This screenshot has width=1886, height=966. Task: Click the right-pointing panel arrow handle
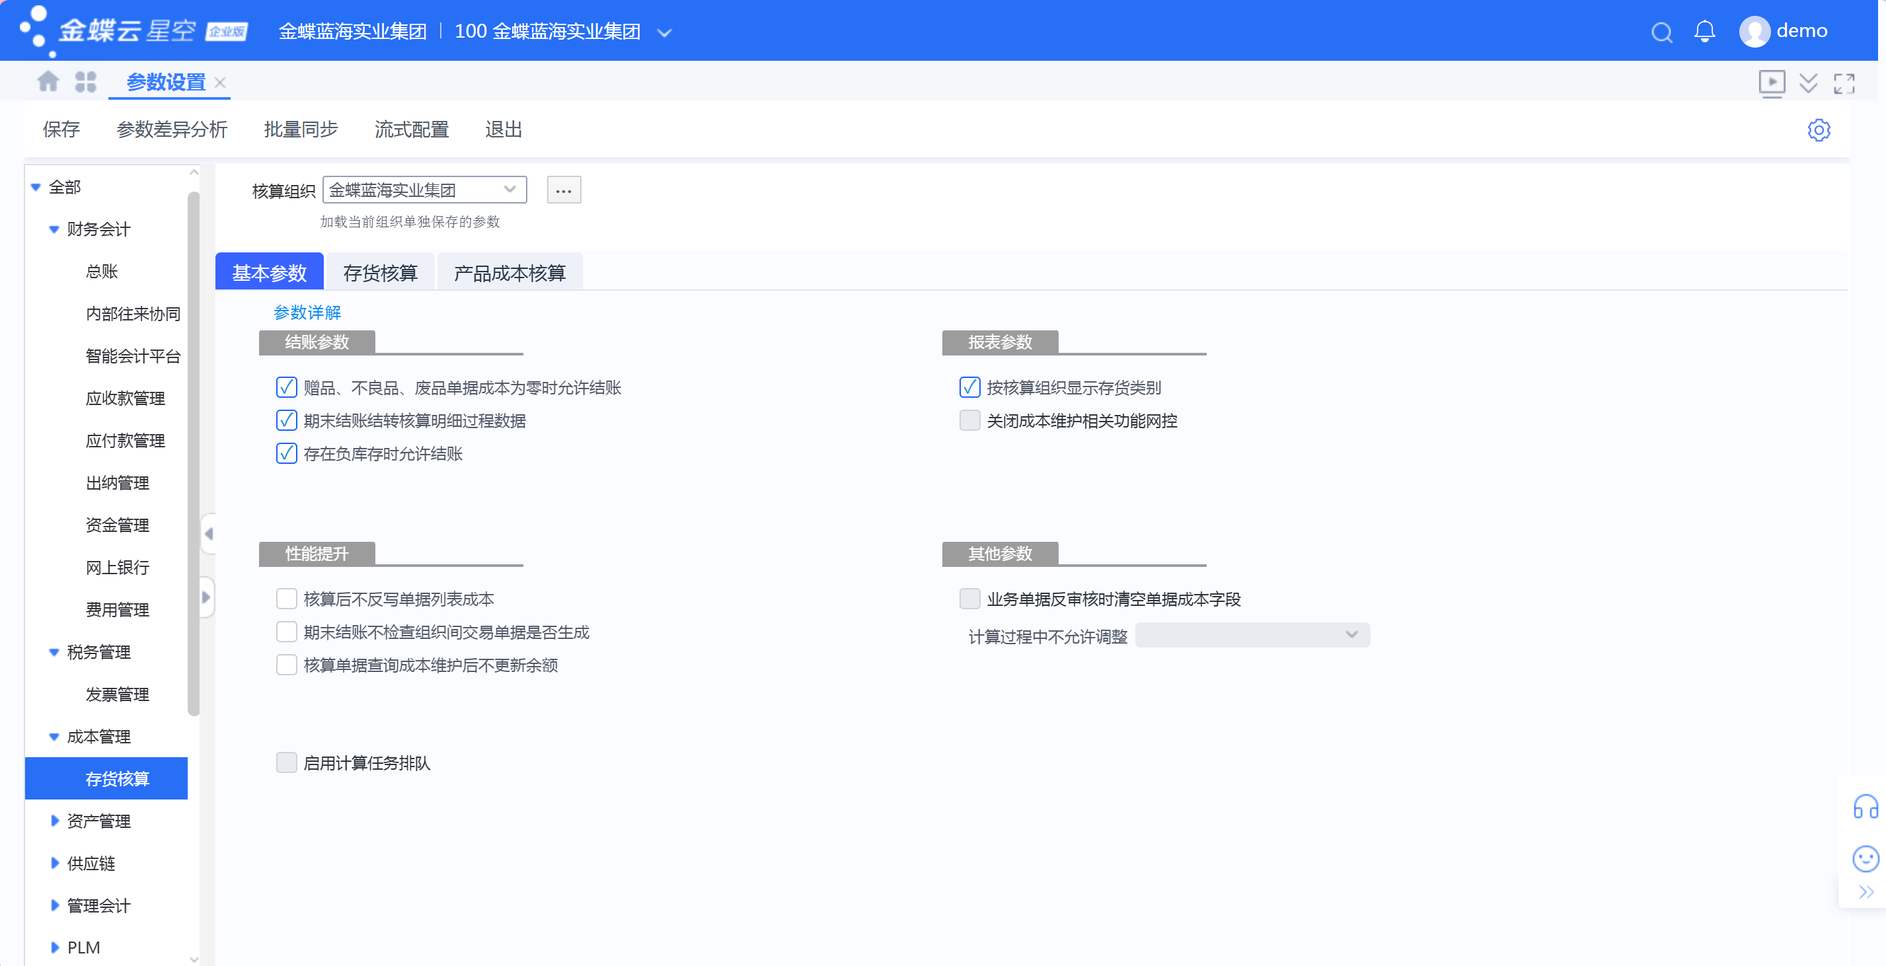(x=206, y=597)
